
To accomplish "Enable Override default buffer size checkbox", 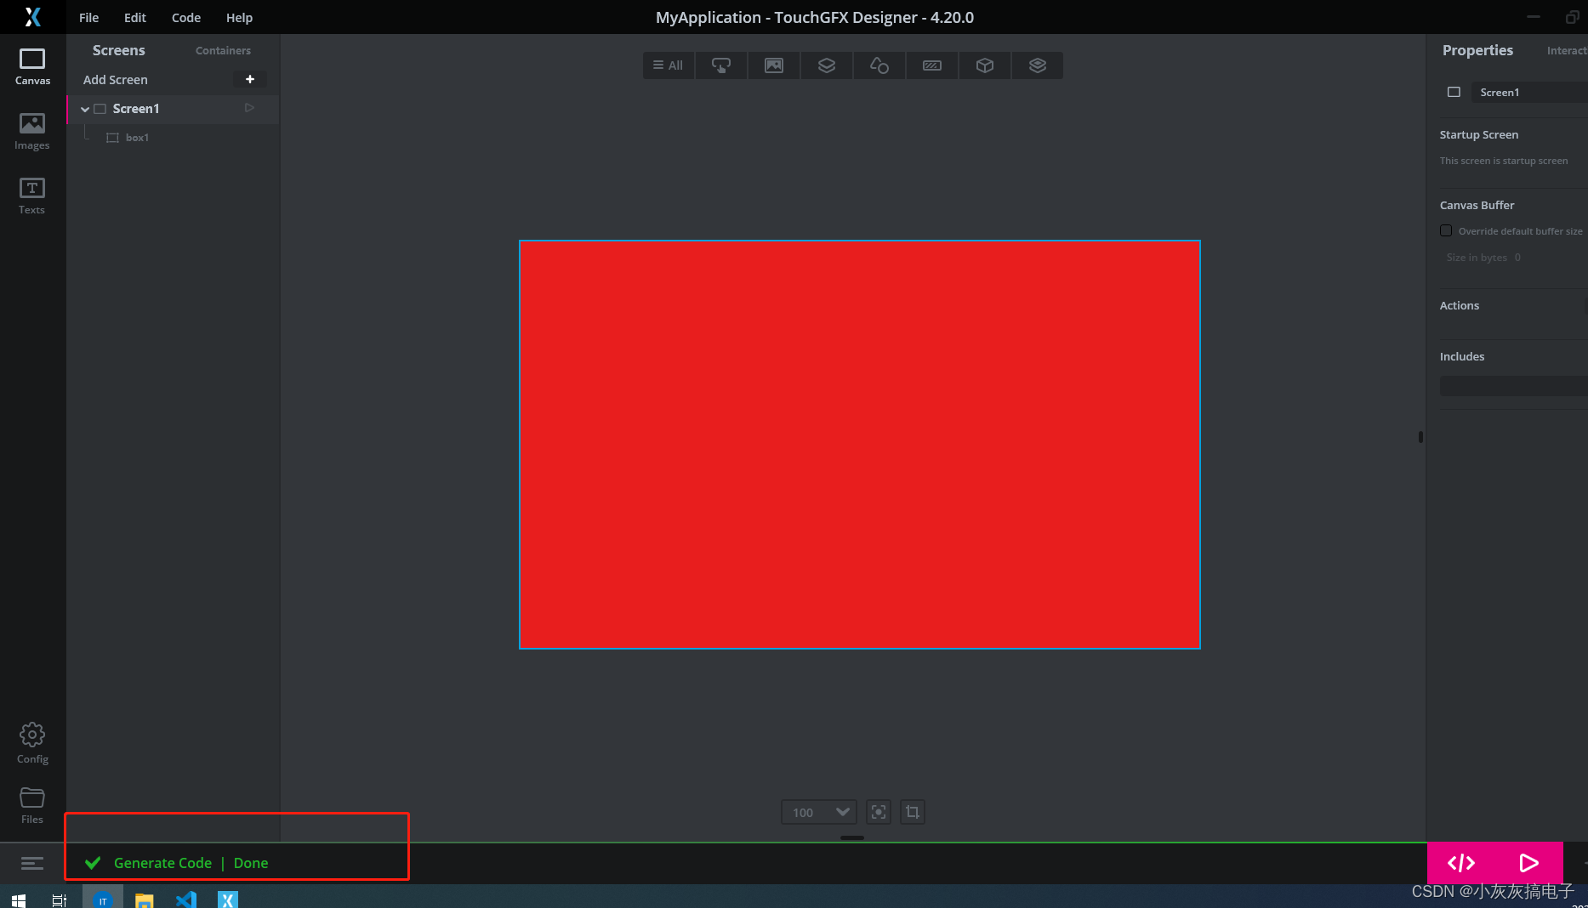I will 1446,230.
